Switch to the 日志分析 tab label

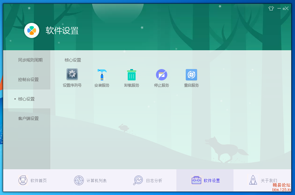click(154, 181)
